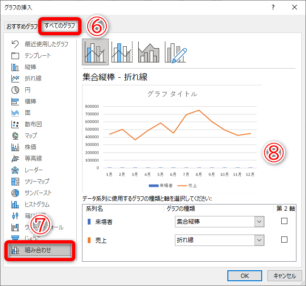Choose the サンバースト sunburst icon
Image resolution: width=306 pixels, height=286 pixels.
coord(15,193)
